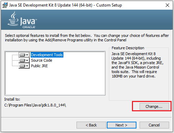
Task: Click the Feature Description text panel
Action: tap(139, 74)
